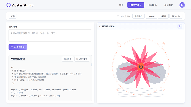Click the 导出文件 button
This screenshot has width=191, height=107.
point(176,16)
